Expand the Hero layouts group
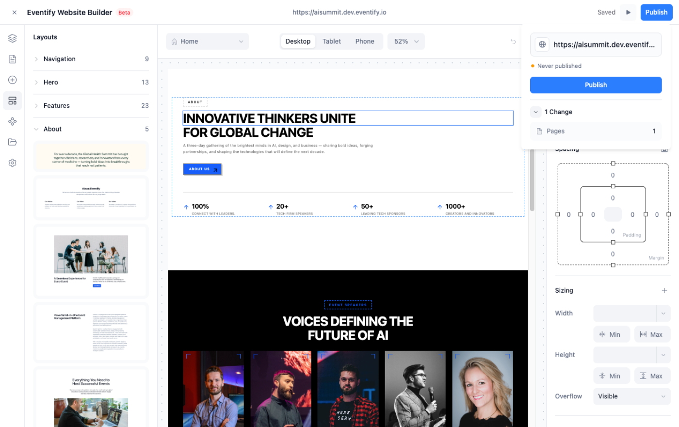 click(x=36, y=82)
